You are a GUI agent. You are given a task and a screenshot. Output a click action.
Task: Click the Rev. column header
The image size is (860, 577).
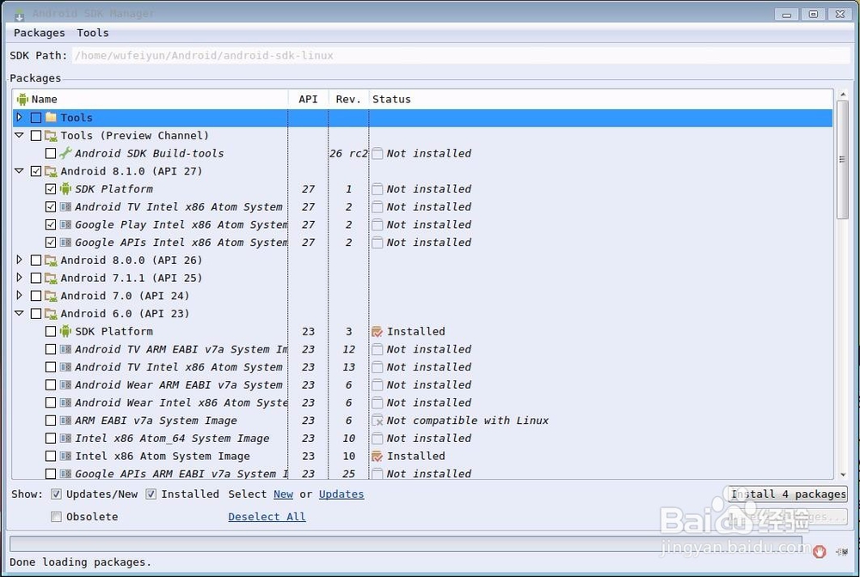point(348,99)
